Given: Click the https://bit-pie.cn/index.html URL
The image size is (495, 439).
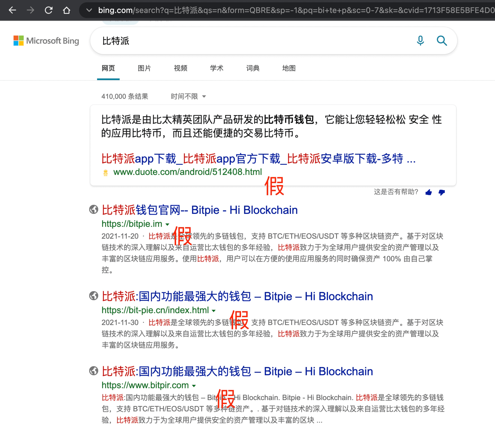Looking at the screenshot, I should pyautogui.click(x=155, y=310).
